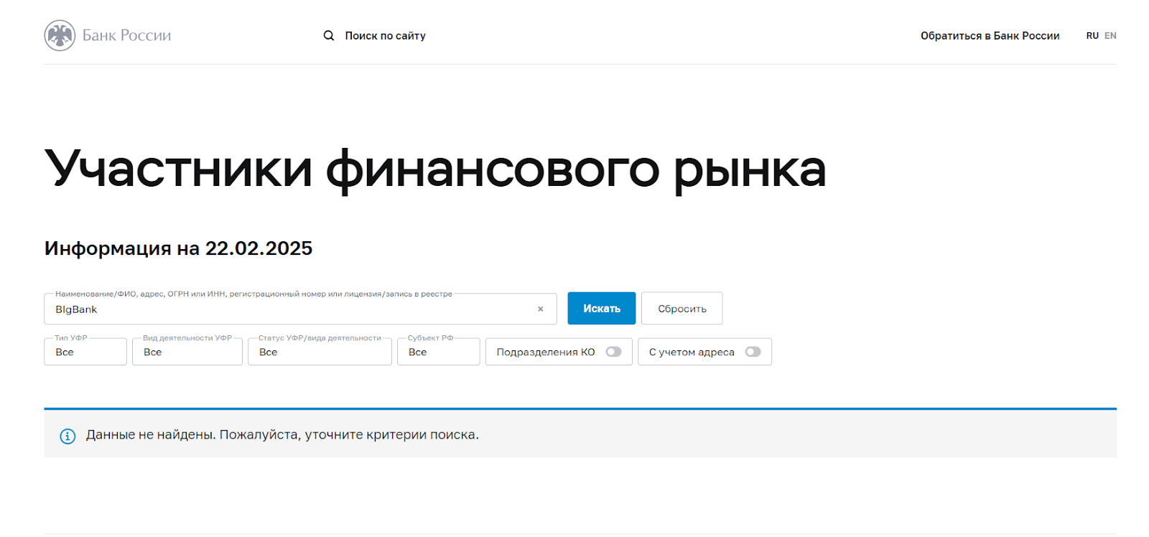Go to home via Банк России text
The height and width of the screenshot is (537, 1149).
coord(126,35)
